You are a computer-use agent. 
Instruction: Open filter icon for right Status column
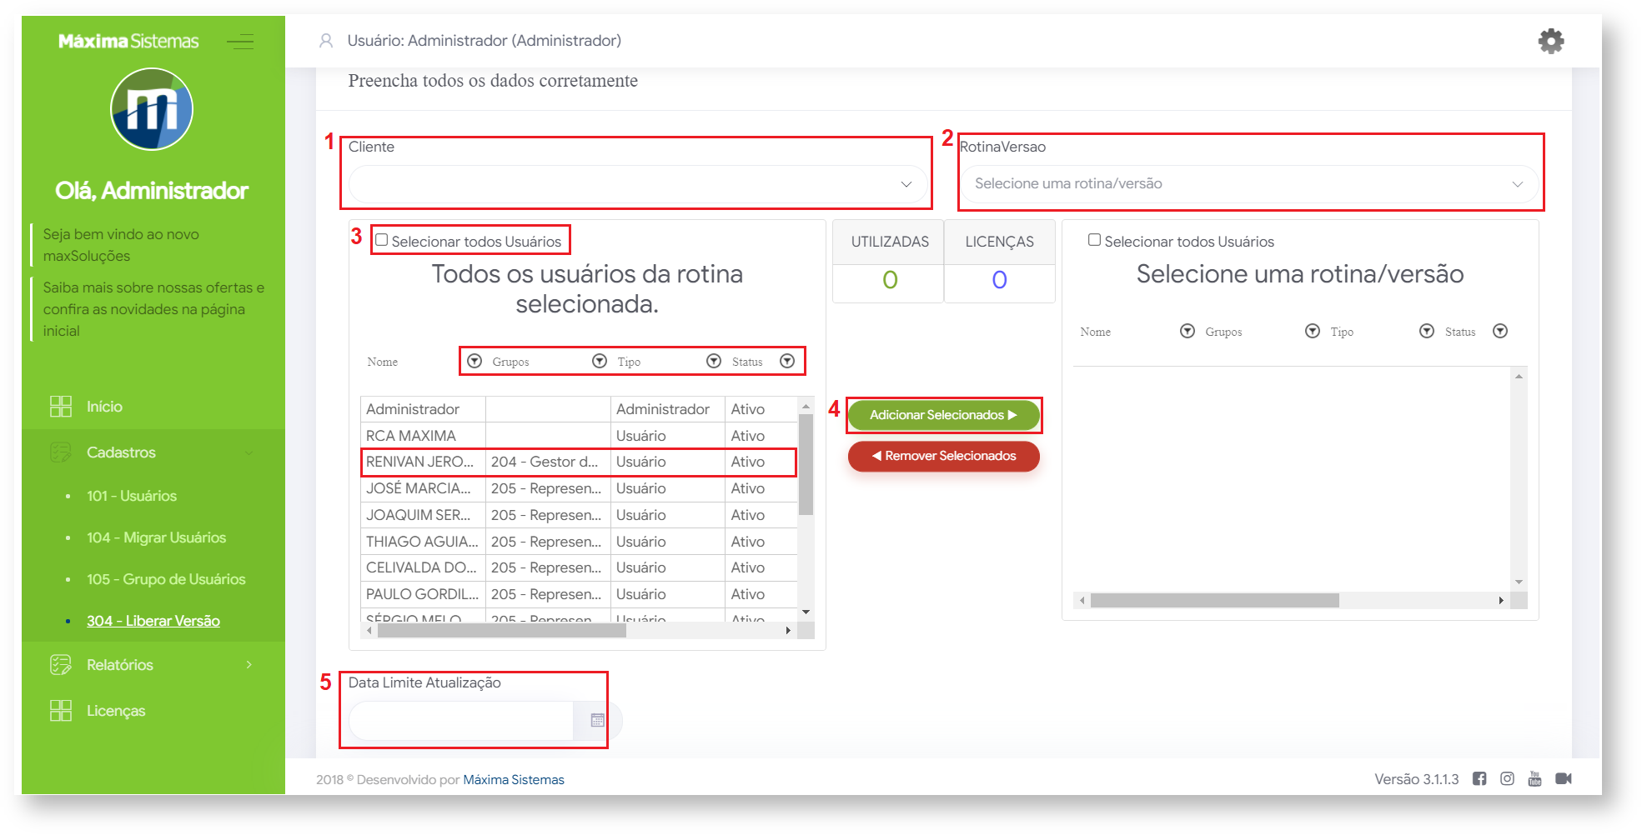[1500, 331]
